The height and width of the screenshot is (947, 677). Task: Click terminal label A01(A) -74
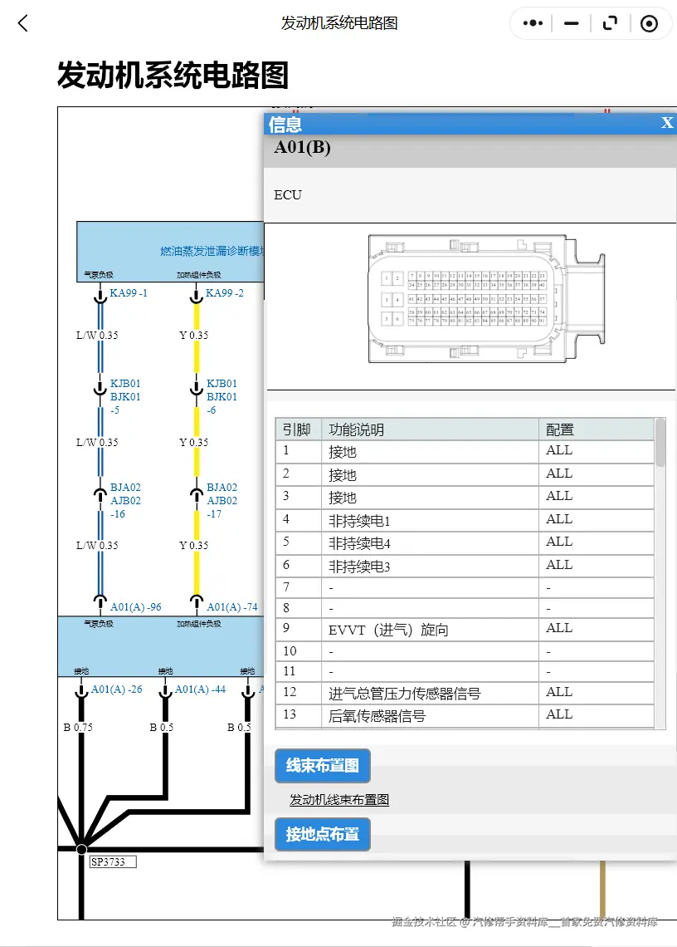pos(232,607)
